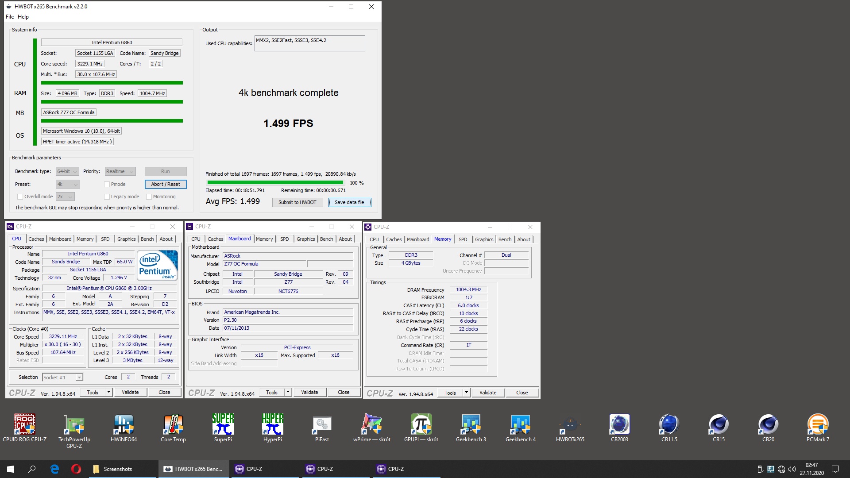Image resolution: width=850 pixels, height=478 pixels.
Task: Launch Opera browser from taskbar
Action: pyautogui.click(x=76, y=469)
